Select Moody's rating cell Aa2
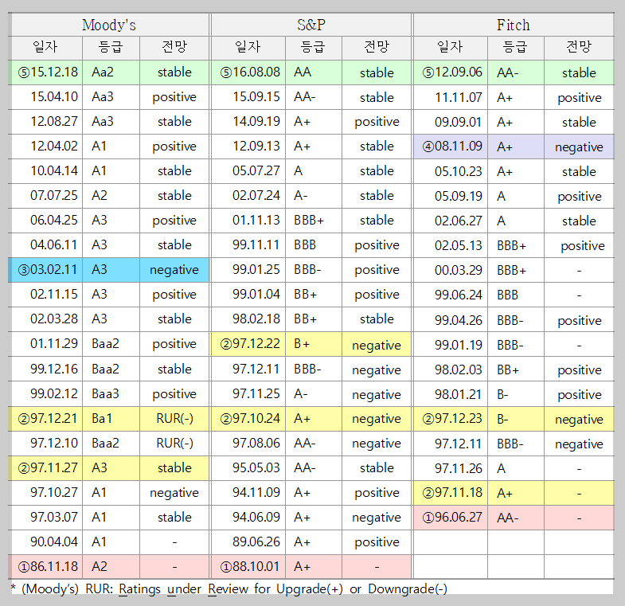Viewport: 625px width, 606px height. pyautogui.click(x=111, y=72)
